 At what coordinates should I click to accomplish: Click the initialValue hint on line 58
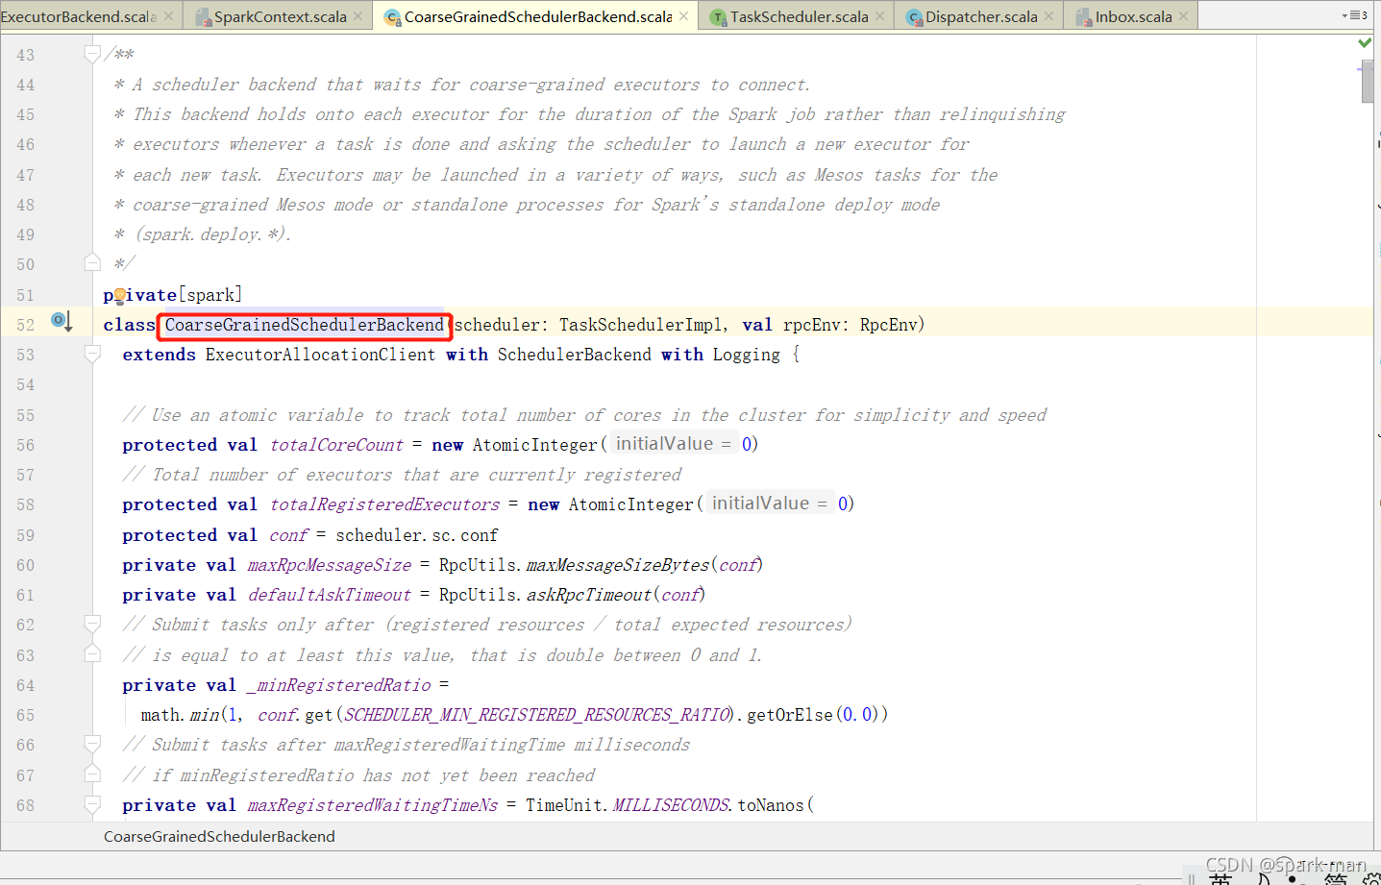(x=770, y=504)
